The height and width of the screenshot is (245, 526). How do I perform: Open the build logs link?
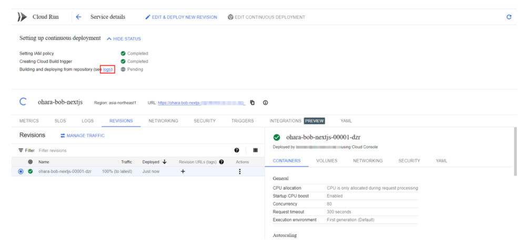(107, 69)
